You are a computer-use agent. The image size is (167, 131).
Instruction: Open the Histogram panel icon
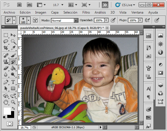coord(161,35)
